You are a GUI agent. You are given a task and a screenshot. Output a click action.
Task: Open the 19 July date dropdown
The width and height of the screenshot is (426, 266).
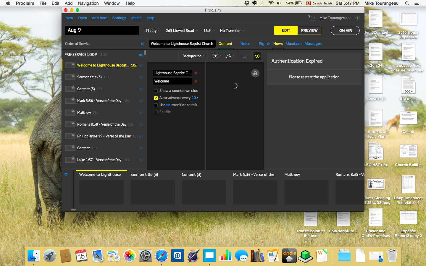153,31
